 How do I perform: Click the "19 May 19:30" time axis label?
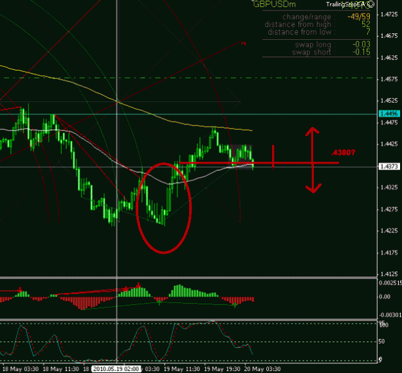click(222, 369)
